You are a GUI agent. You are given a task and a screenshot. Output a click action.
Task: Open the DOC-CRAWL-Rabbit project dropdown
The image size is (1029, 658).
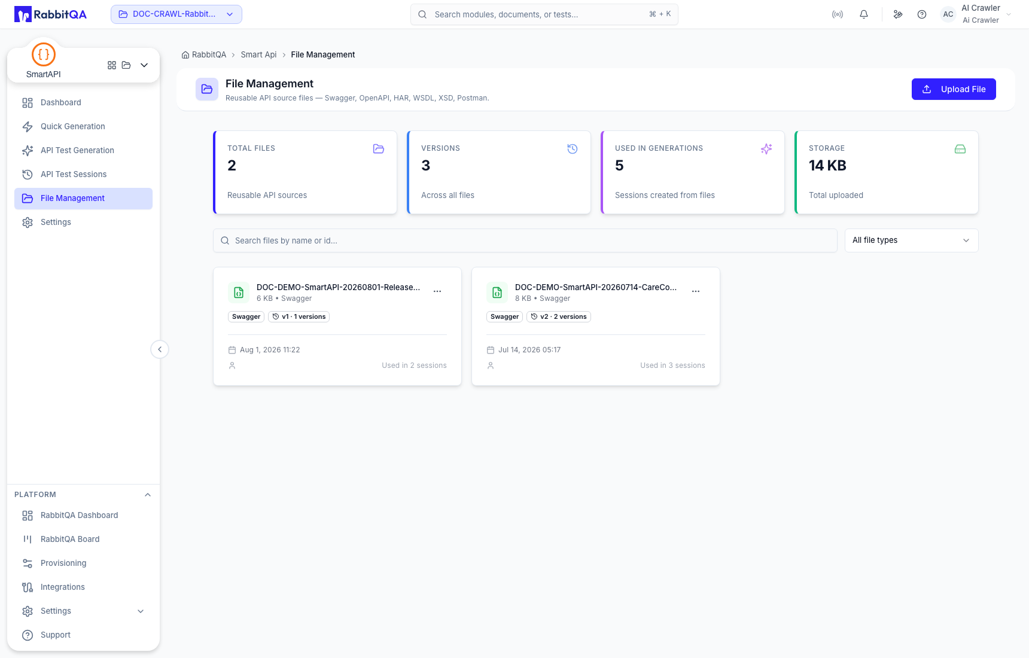tap(176, 14)
